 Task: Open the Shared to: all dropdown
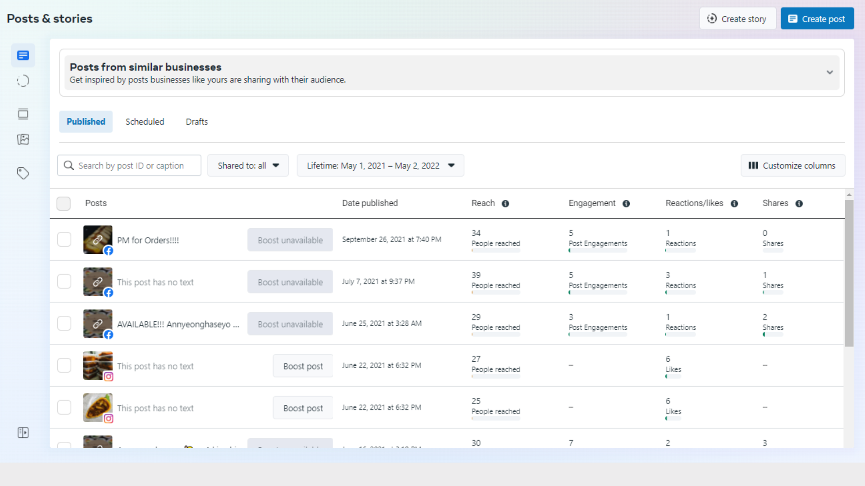tap(248, 166)
